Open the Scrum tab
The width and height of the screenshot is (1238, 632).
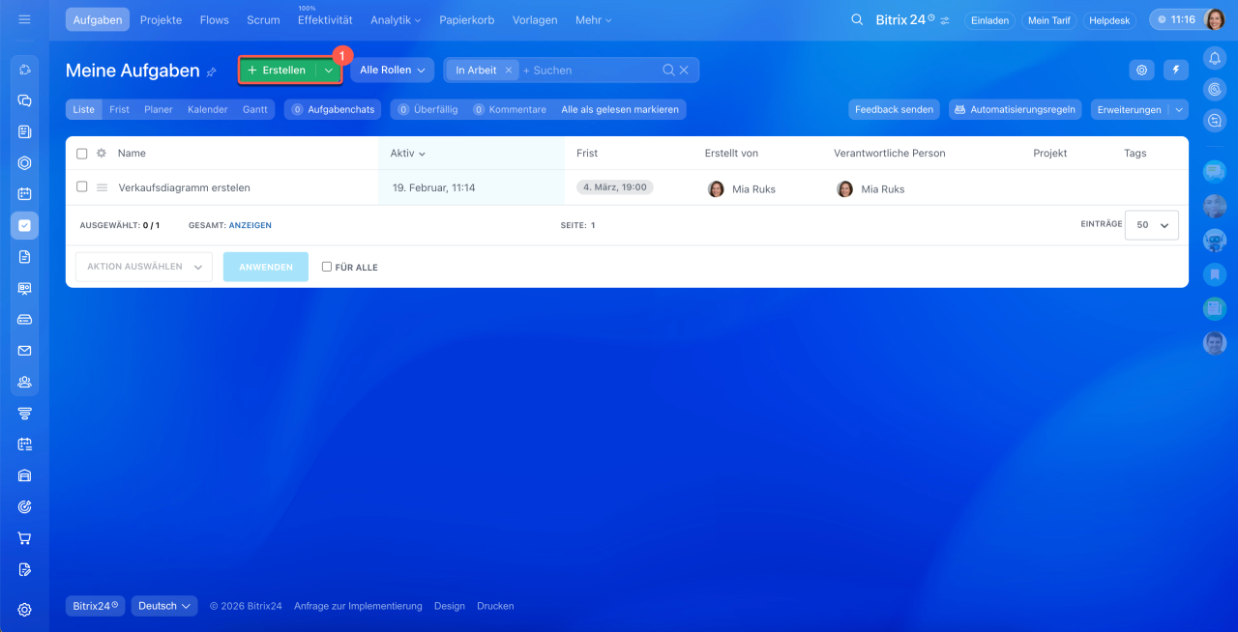point(263,19)
